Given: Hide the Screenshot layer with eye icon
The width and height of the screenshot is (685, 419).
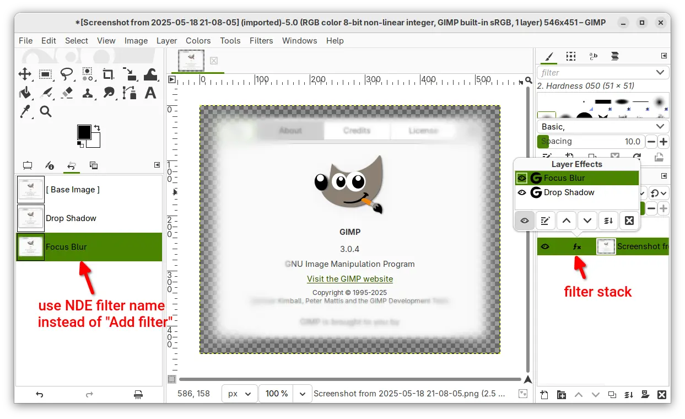Looking at the screenshot, I should (x=545, y=246).
